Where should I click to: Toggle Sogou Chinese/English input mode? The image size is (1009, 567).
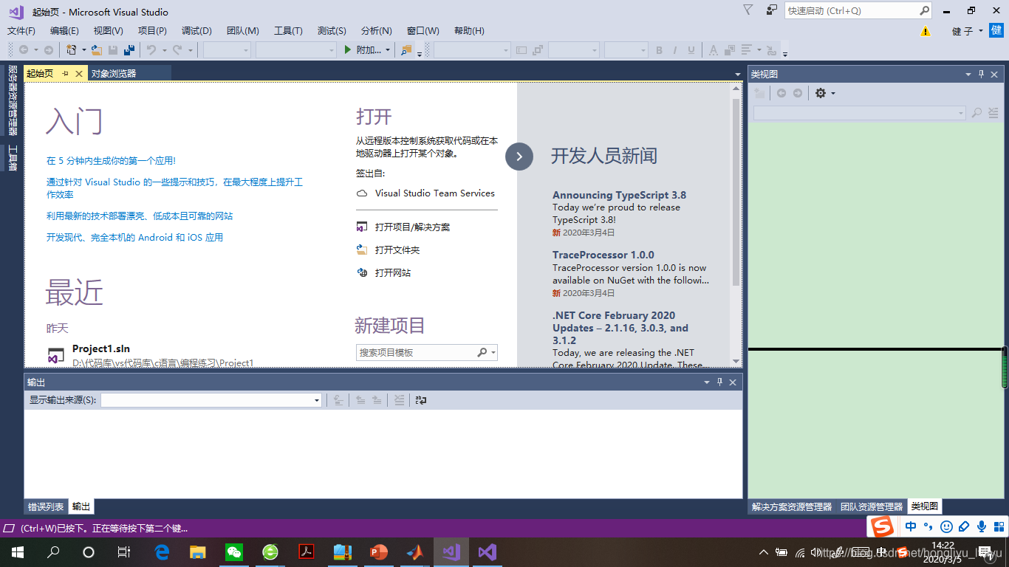[911, 526]
